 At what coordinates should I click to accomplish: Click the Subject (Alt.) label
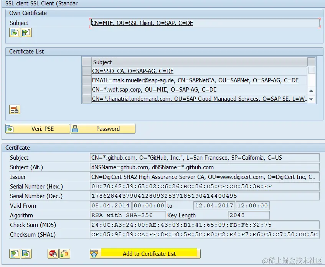click(x=26, y=167)
